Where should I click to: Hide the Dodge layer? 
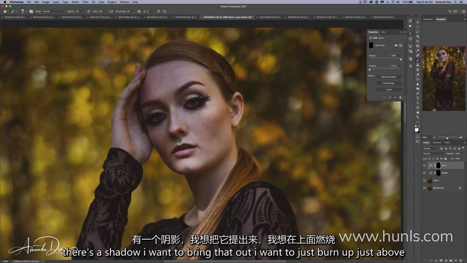click(x=424, y=173)
